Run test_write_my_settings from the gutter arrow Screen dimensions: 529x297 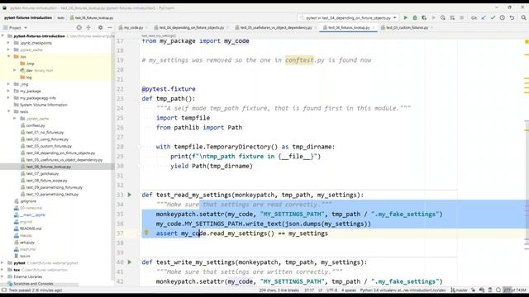pos(130,262)
